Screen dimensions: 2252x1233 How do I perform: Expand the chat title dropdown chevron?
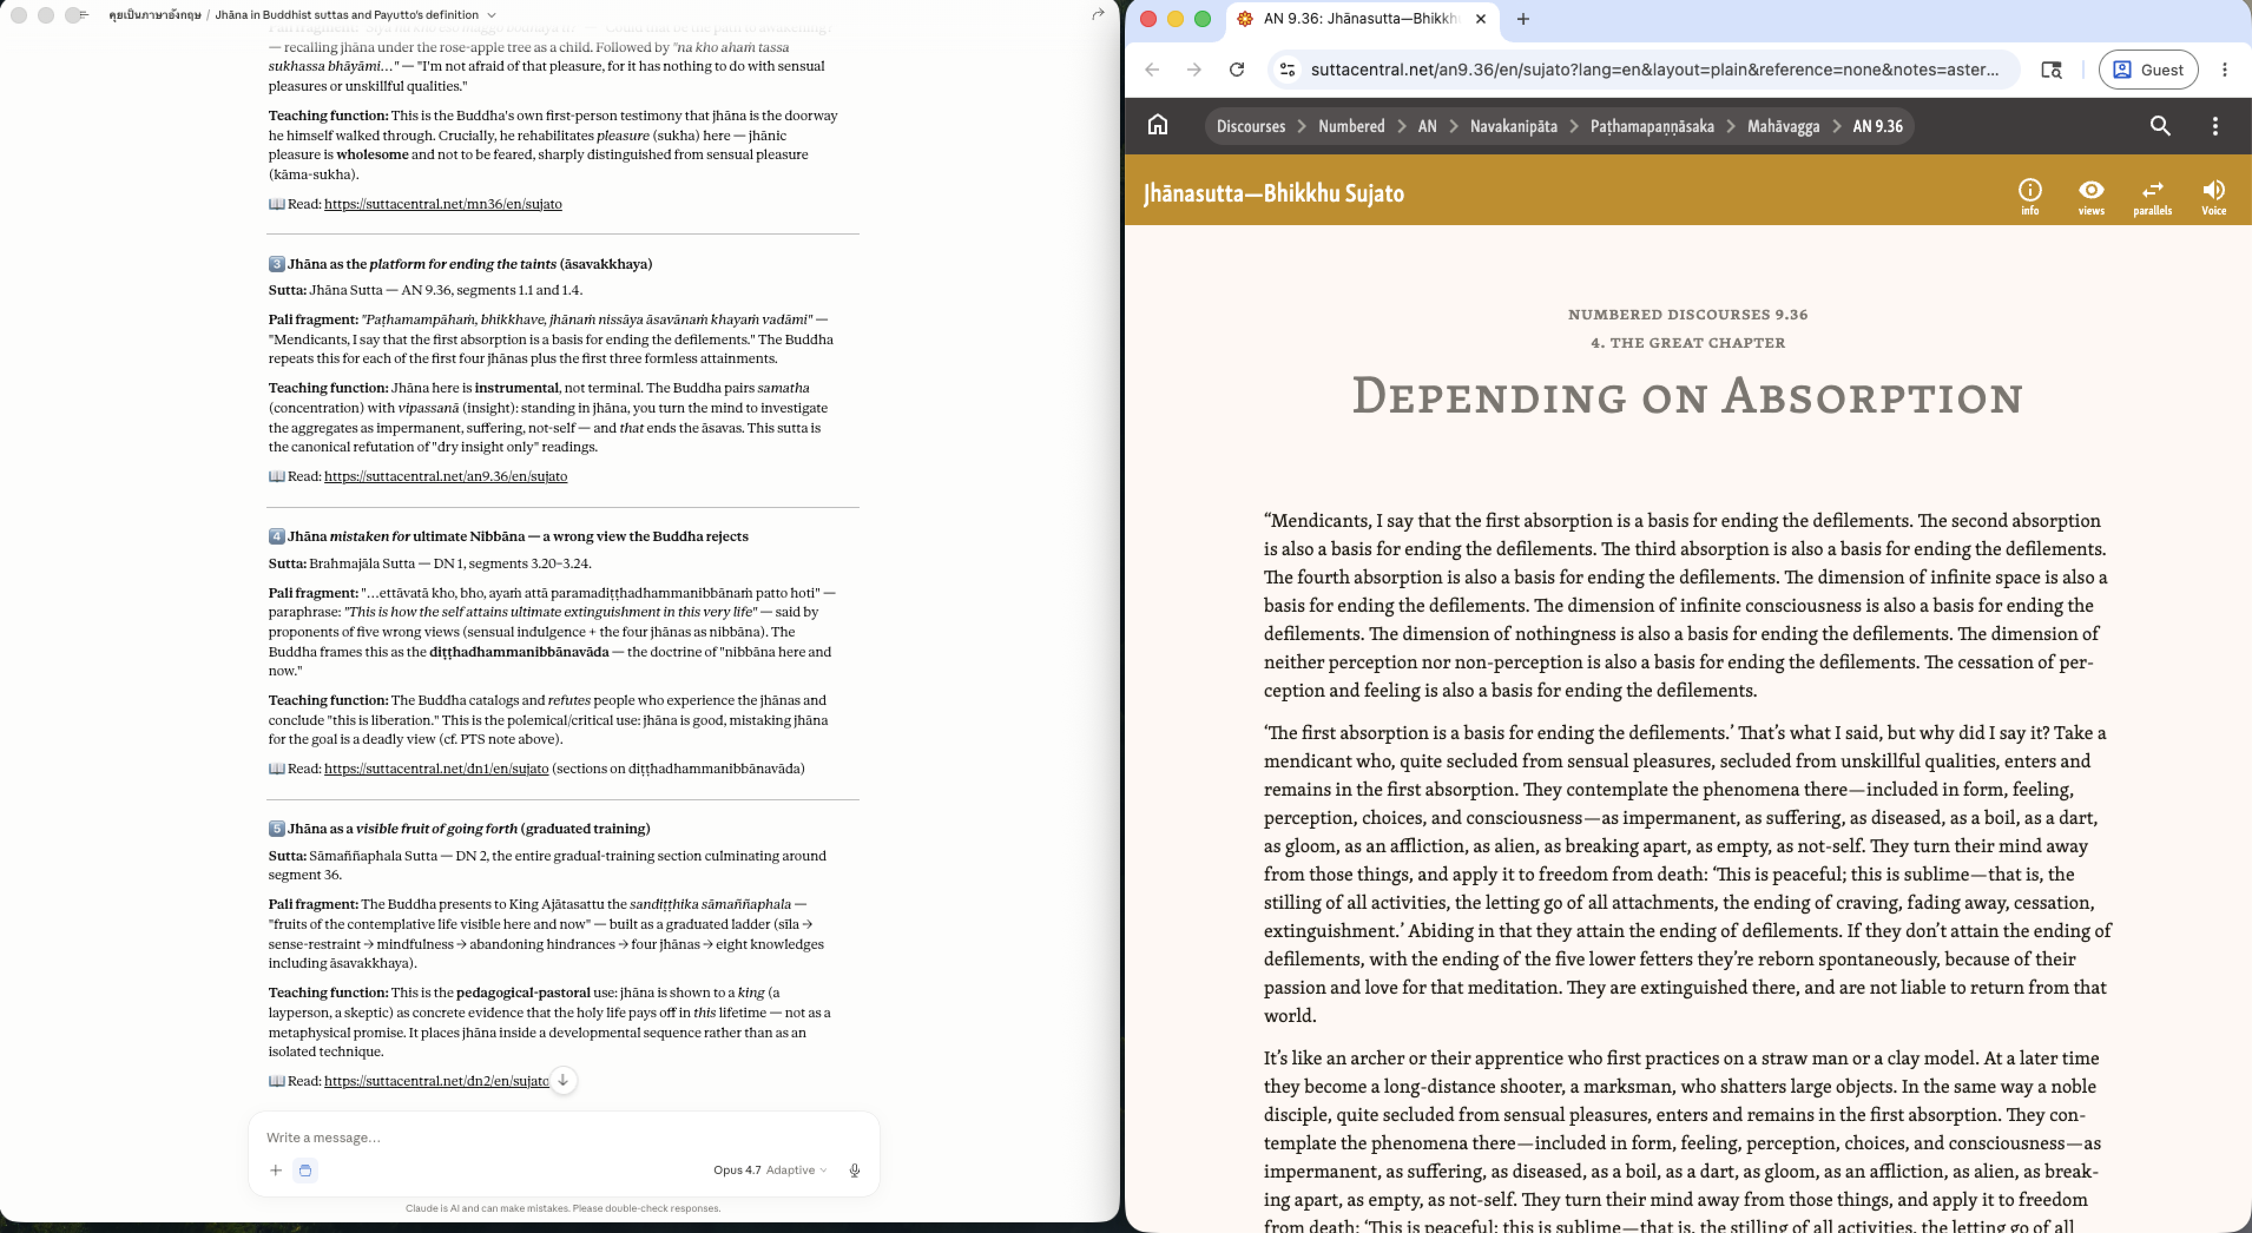point(491,15)
